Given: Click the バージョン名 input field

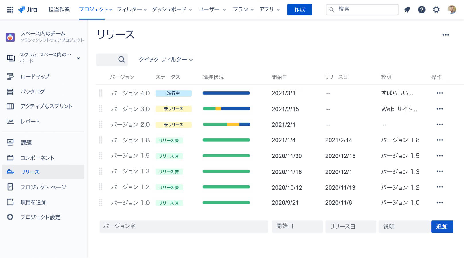Looking at the screenshot, I should (184, 226).
